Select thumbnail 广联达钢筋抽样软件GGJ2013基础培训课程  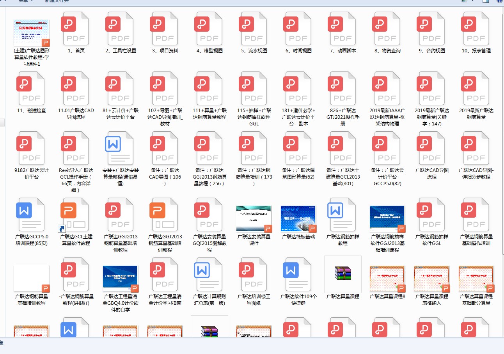pos(387,219)
